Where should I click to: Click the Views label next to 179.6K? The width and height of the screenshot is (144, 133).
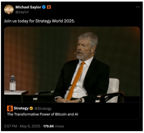59,126
